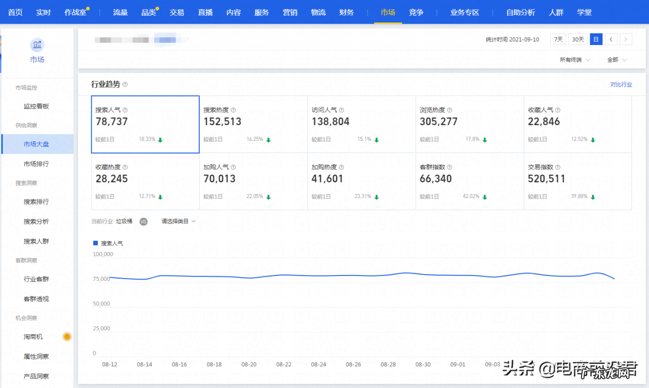Select the 加购人气 metric card
This screenshot has width=649, height=388.
click(x=253, y=181)
